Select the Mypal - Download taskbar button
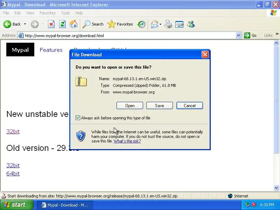280x210 pixels. click(x=65, y=205)
